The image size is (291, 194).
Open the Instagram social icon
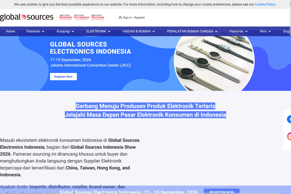[289, 136]
